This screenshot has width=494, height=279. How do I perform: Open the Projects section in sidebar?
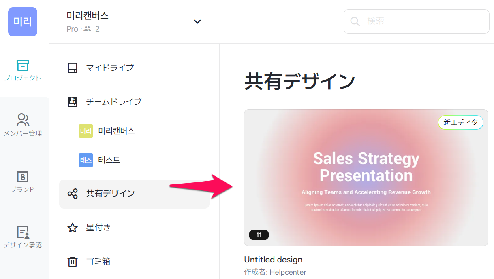pos(23,70)
